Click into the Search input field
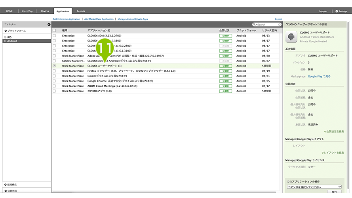The height and width of the screenshot is (198, 352). (x=267, y=25)
